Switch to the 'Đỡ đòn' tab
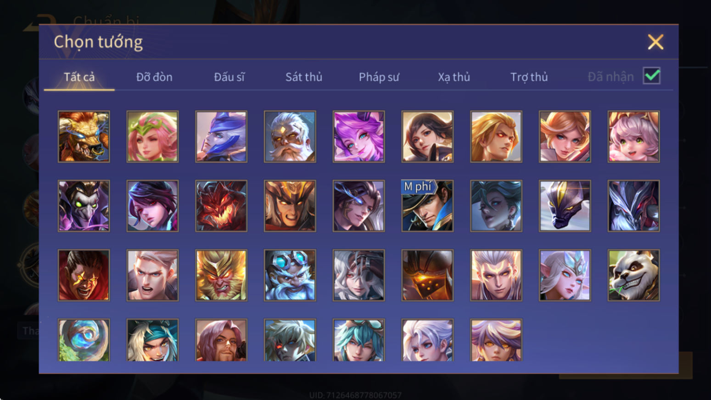Image resolution: width=711 pixels, height=400 pixels. 154,77
